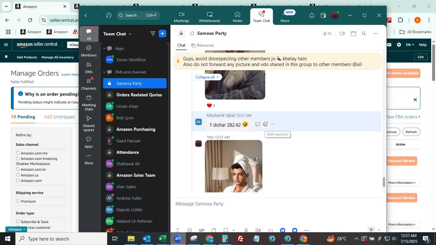Open GIF picker in composer
436x245 pixels.
tap(202, 230)
